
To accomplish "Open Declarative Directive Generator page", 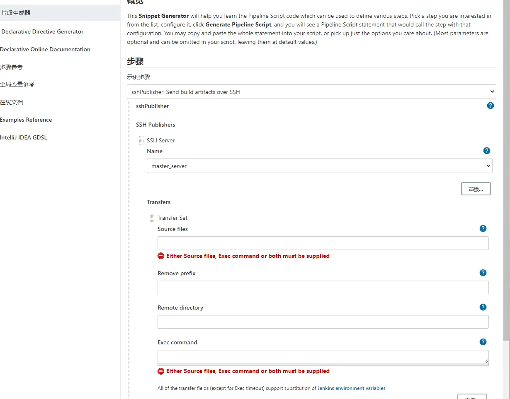I will point(42,31).
